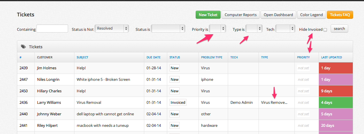Click the green New Ticket button
This screenshot has width=364, height=134.
coord(208,15)
